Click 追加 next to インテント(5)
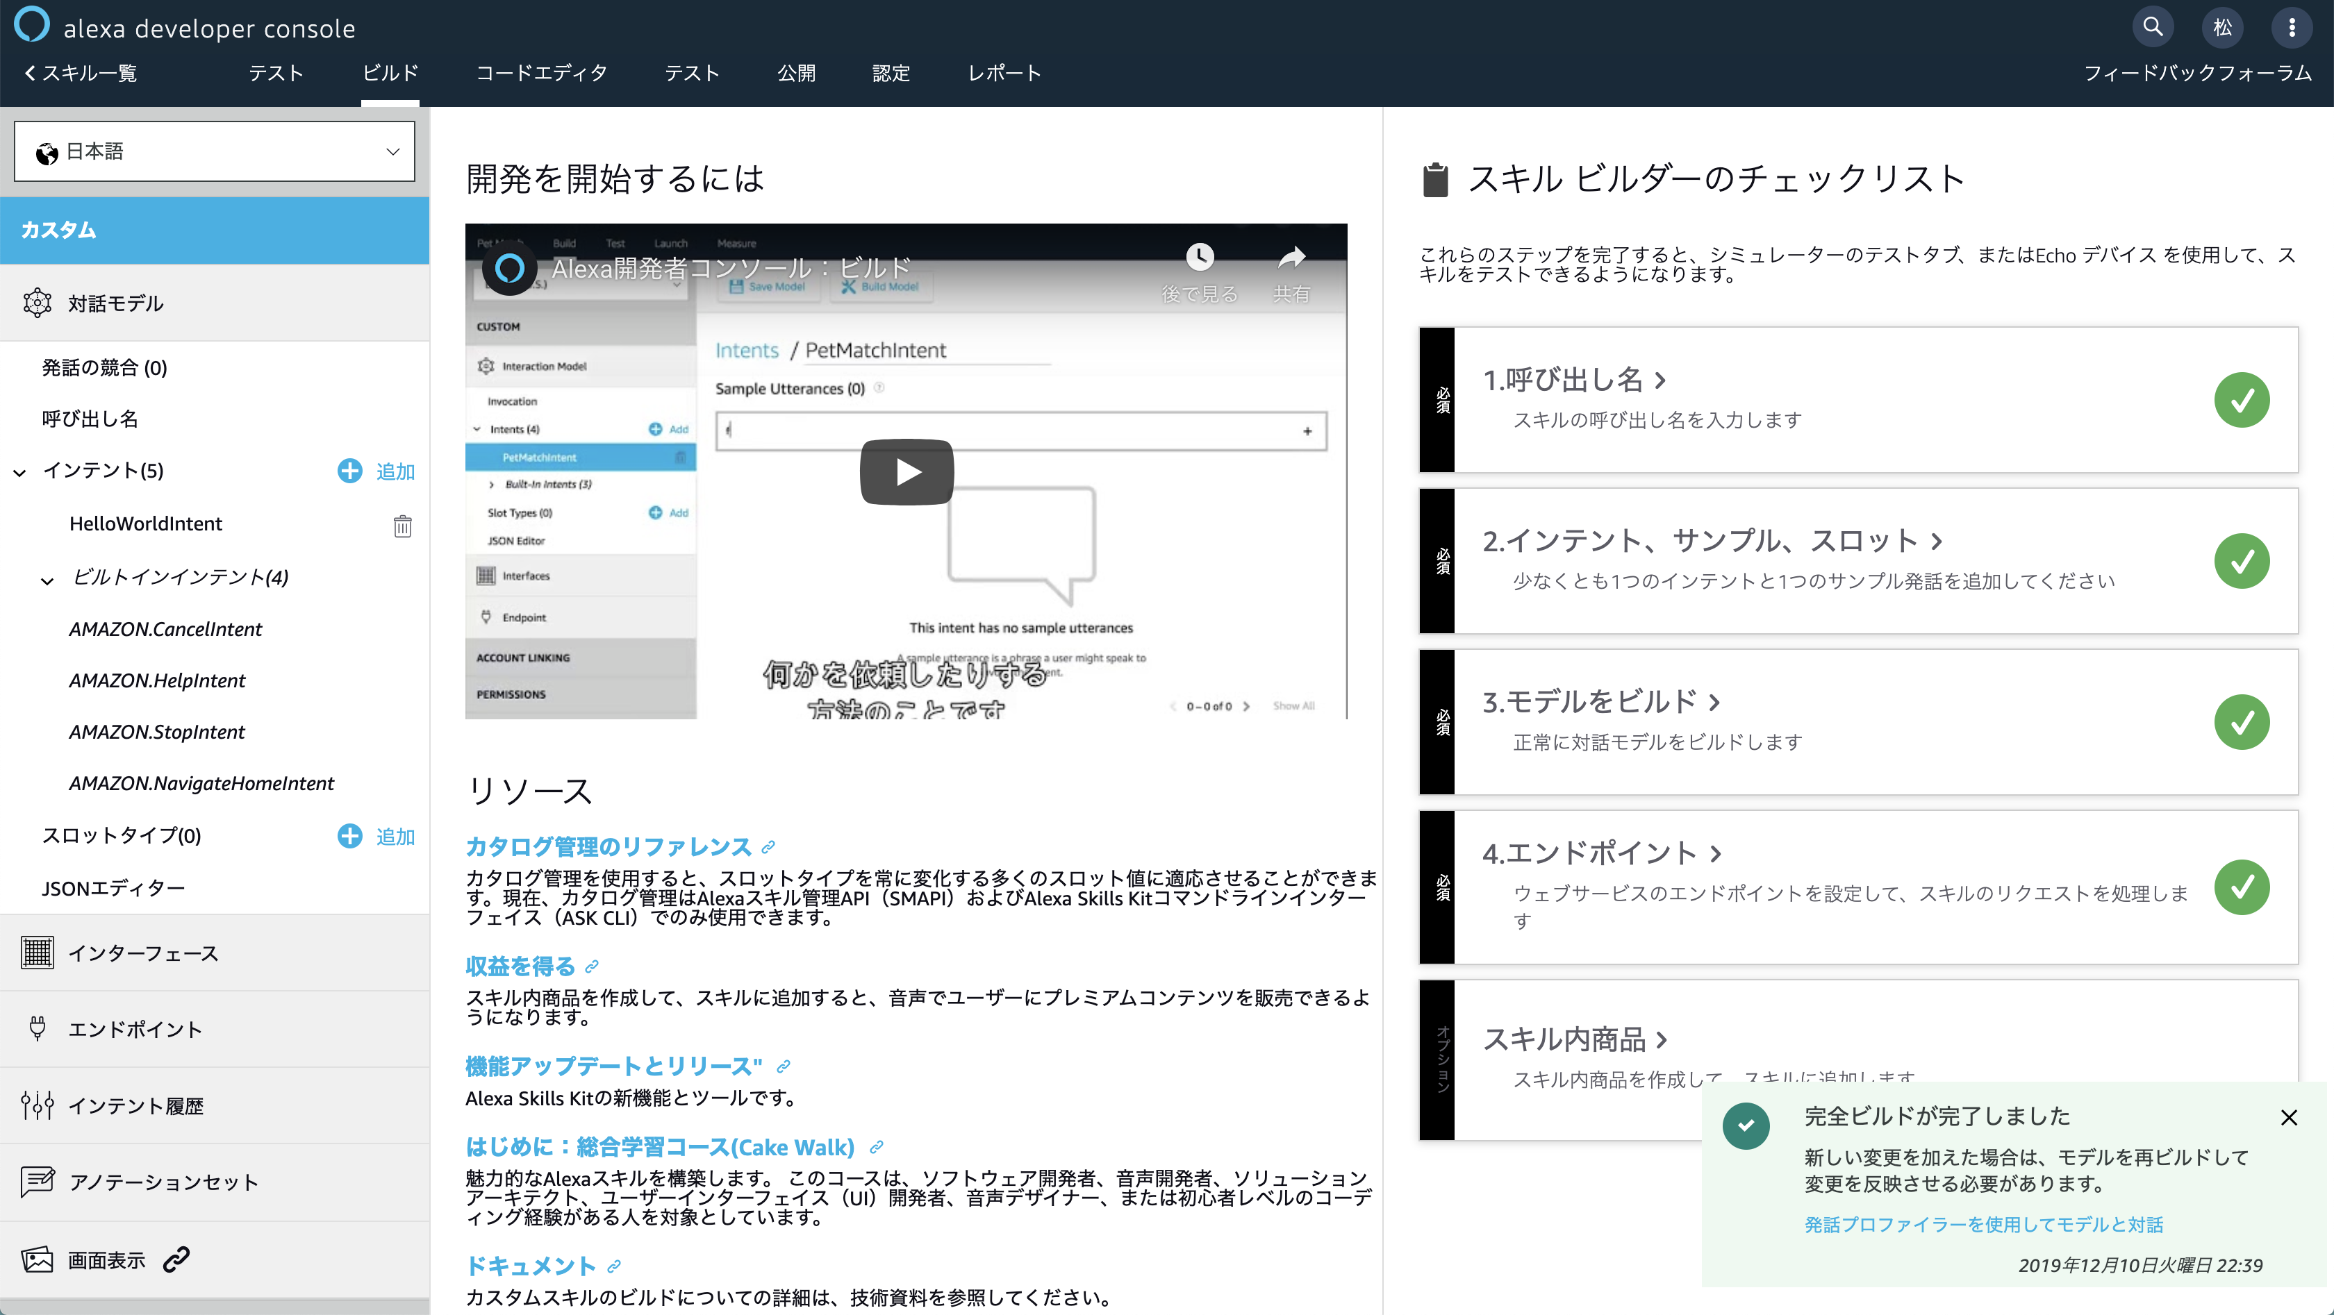The height and width of the screenshot is (1315, 2334). point(395,471)
